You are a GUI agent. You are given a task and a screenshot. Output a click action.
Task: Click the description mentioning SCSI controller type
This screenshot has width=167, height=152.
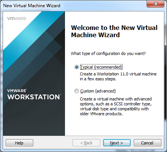116,107
